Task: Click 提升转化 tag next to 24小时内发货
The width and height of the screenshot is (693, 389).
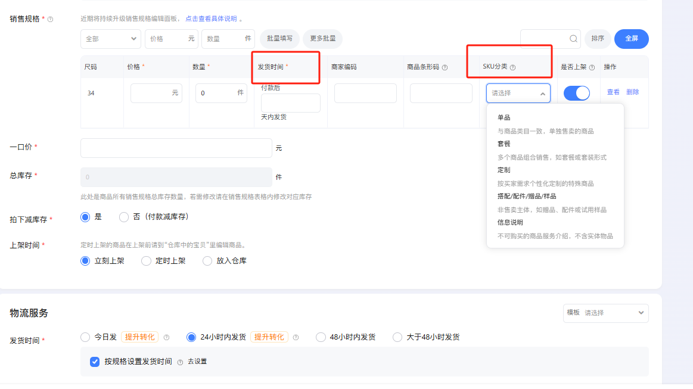Action: coord(269,337)
